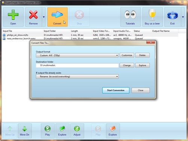188x141 pixels.
Task: Click the green plus Open icon
Action: click(13, 15)
